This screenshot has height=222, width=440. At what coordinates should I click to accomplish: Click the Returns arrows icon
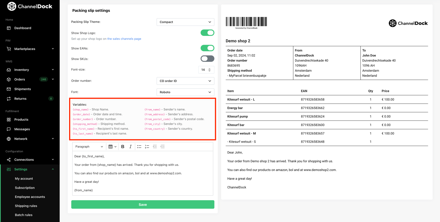pyautogui.click(x=9, y=99)
